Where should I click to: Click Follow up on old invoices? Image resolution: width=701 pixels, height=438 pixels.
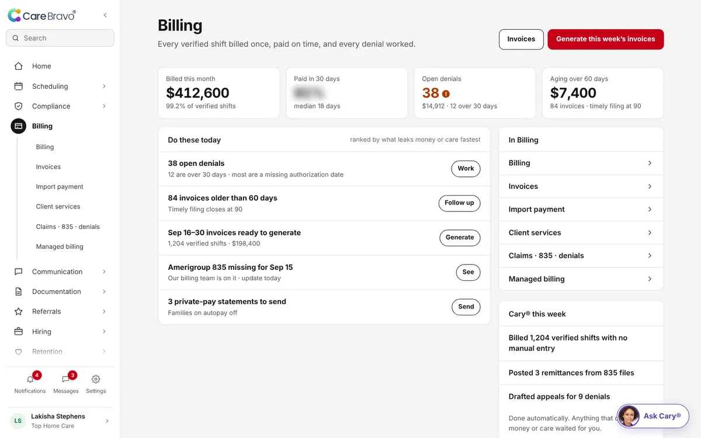tap(459, 203)
